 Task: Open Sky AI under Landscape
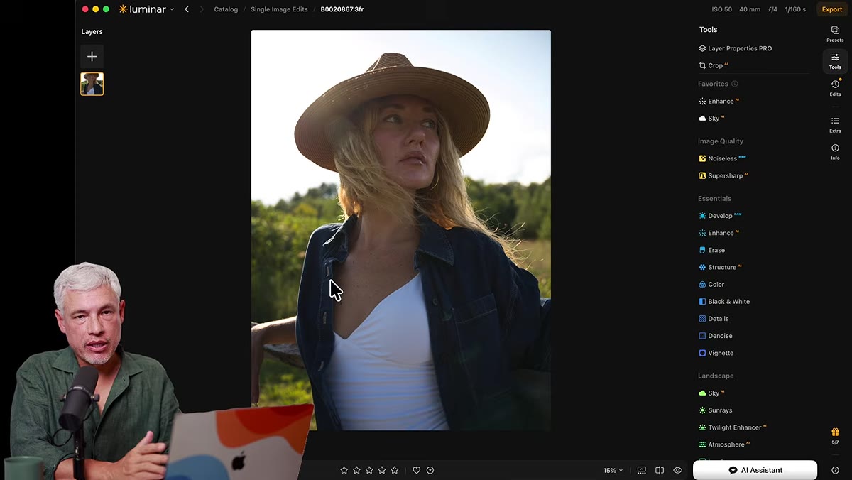coord(711,393)
